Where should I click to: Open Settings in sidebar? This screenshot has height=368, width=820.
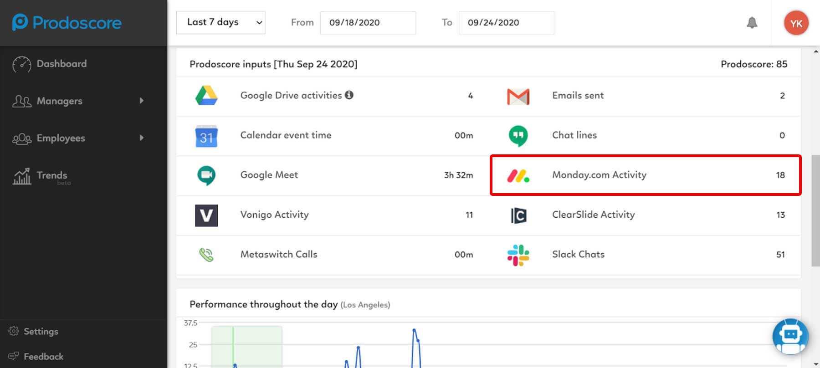(x=41, y=331)
